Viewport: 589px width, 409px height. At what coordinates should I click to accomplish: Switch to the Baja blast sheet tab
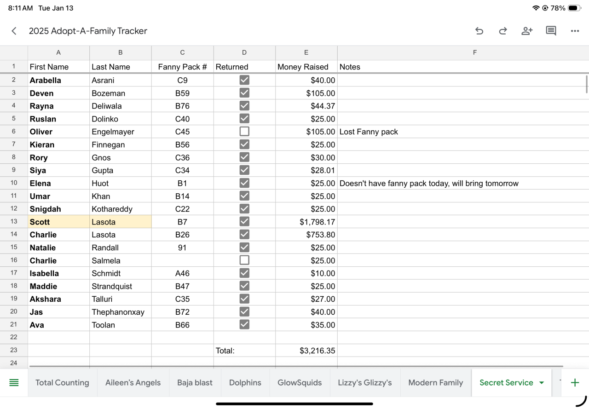point(195,382)
